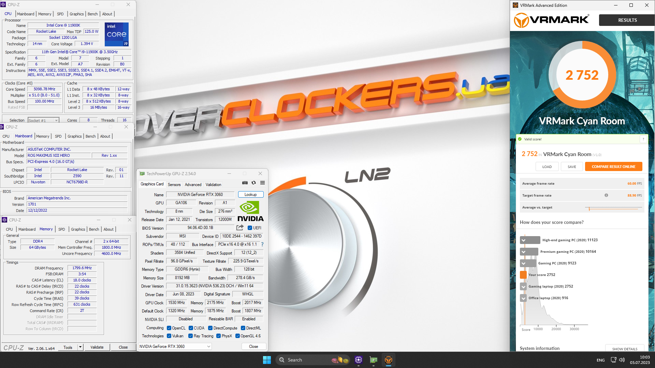Click Show Details button in VRMark
The height and width of the screenshot is (368, 655).
(x=625, y=349)
